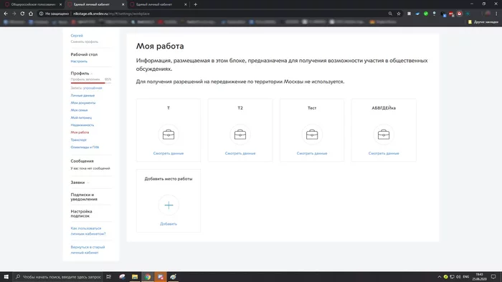This screenshot has width=502, height=282.
Task: Open the briefcase icon on card Т
Action: pyautogui.click(x=169, y=135)
